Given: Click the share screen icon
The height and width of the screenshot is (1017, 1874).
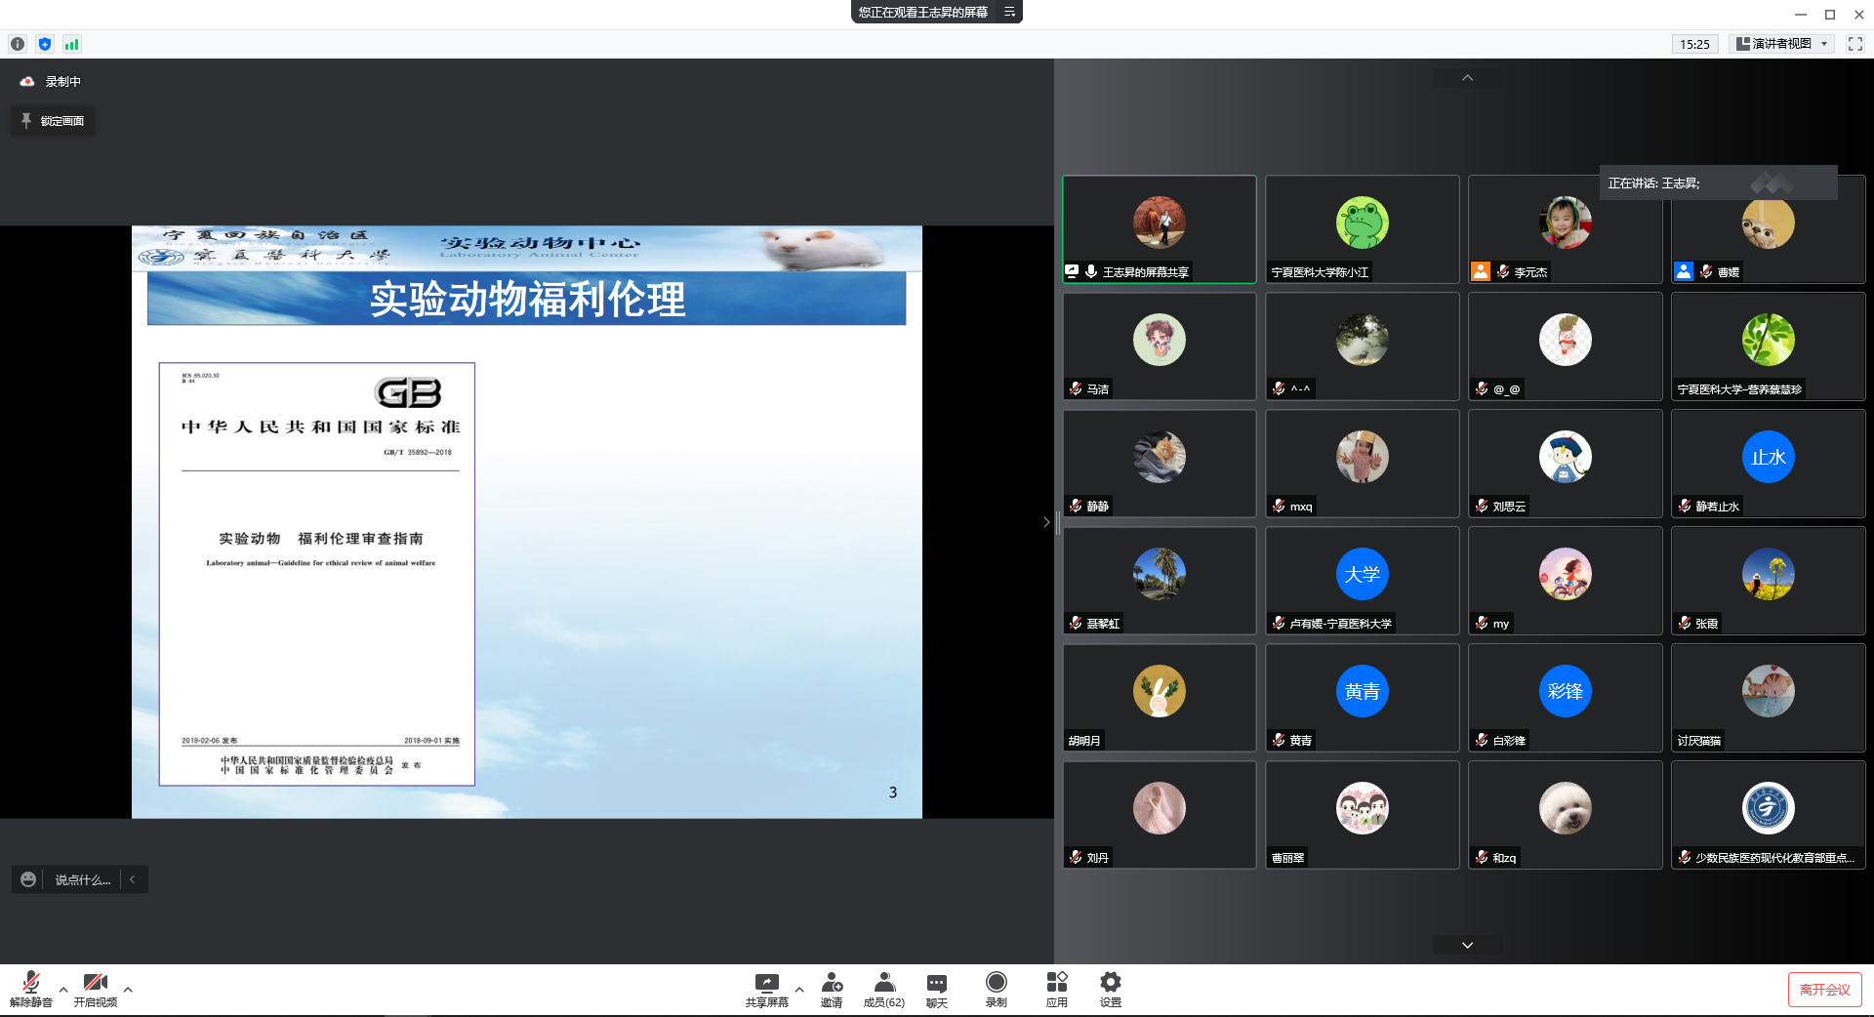Looking at the screenshot, I should [766, 984].
